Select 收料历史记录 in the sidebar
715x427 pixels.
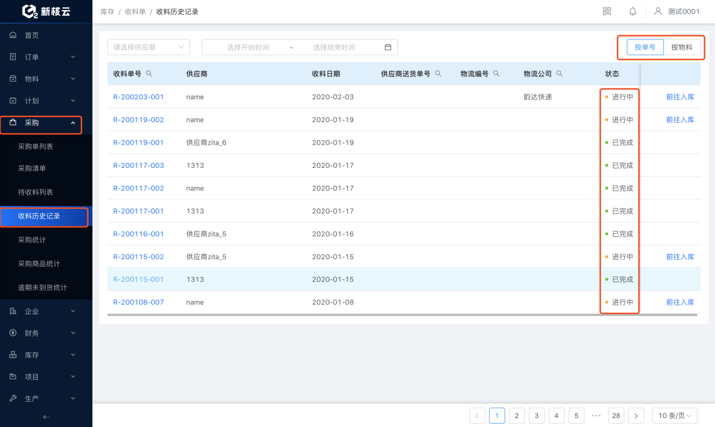tap(46, 216)
